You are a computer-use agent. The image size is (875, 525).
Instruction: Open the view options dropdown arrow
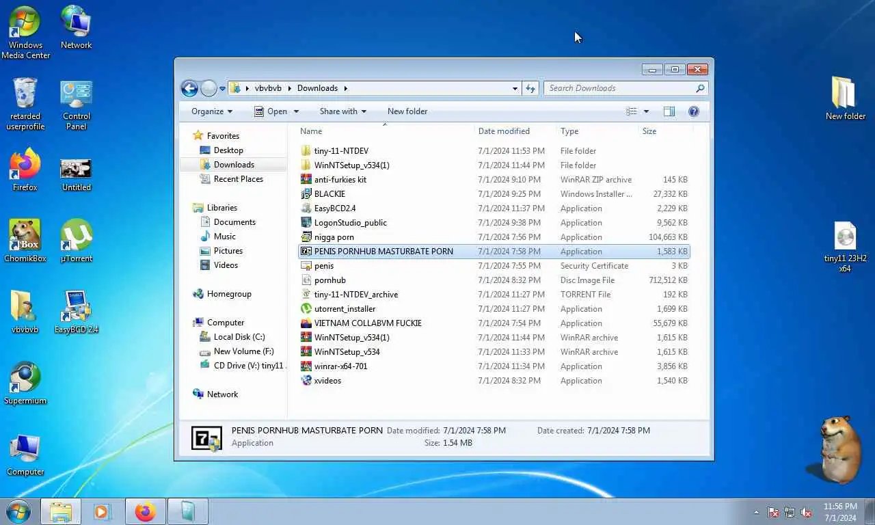click(646, 111)
